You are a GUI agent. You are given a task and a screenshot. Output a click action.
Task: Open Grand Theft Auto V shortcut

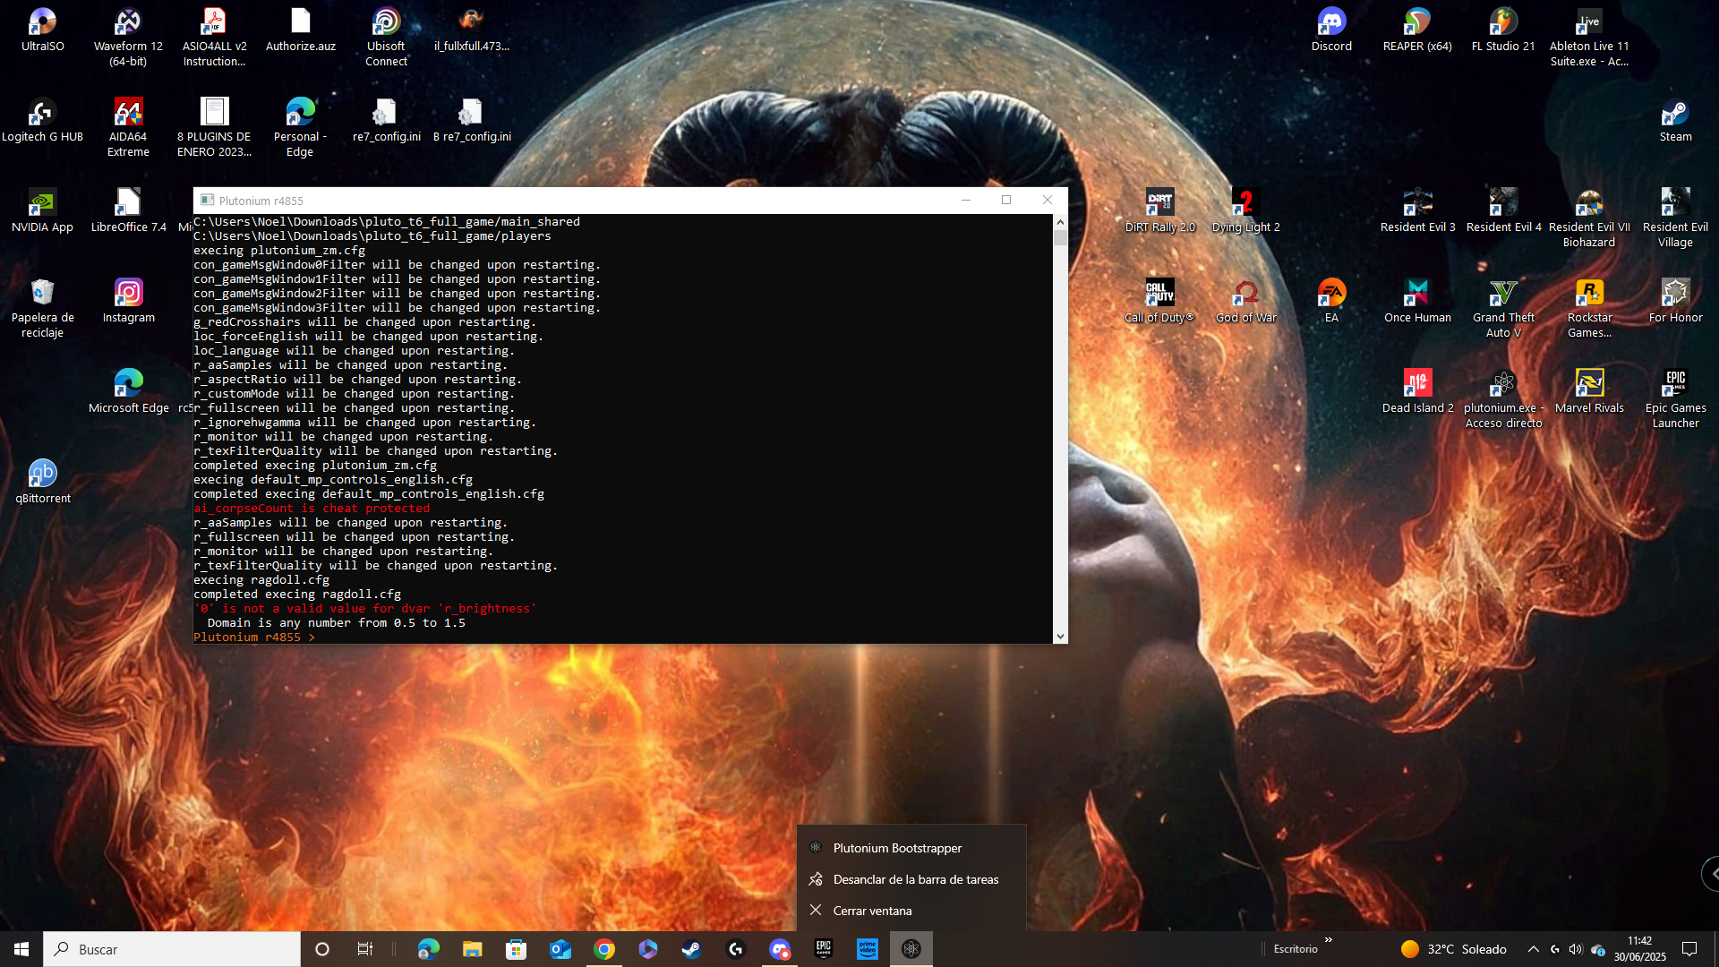click(1503, 309)
